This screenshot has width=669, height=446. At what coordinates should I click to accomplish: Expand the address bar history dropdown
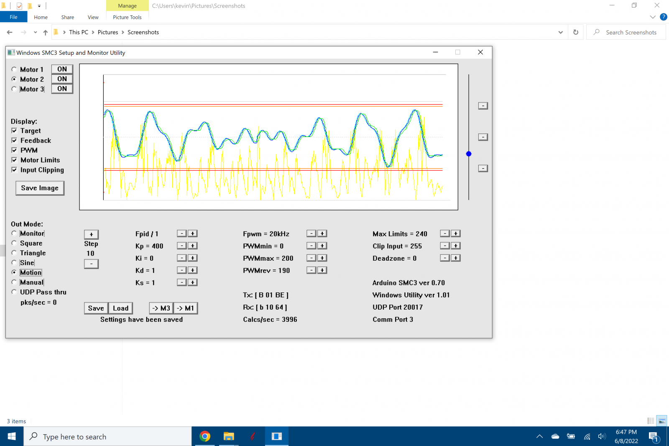pyautogui.click(x=561, y=32)
